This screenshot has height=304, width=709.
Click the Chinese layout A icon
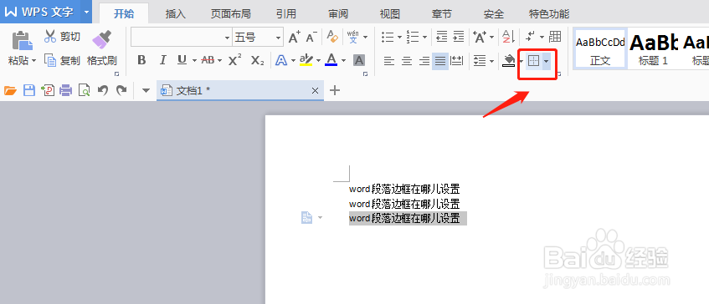coord(480,37)
